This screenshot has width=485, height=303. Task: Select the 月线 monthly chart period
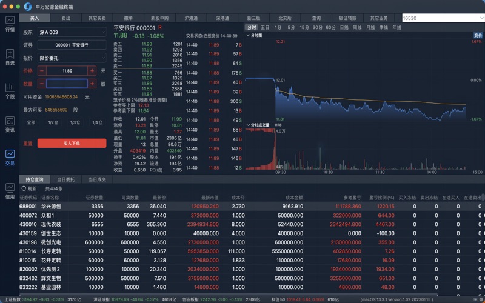(370, 27)
